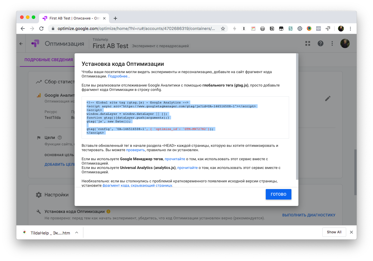Viewport: 373px width, 261px height.
Task: Click the green S extension icon
Action: [x=291, y=29]
